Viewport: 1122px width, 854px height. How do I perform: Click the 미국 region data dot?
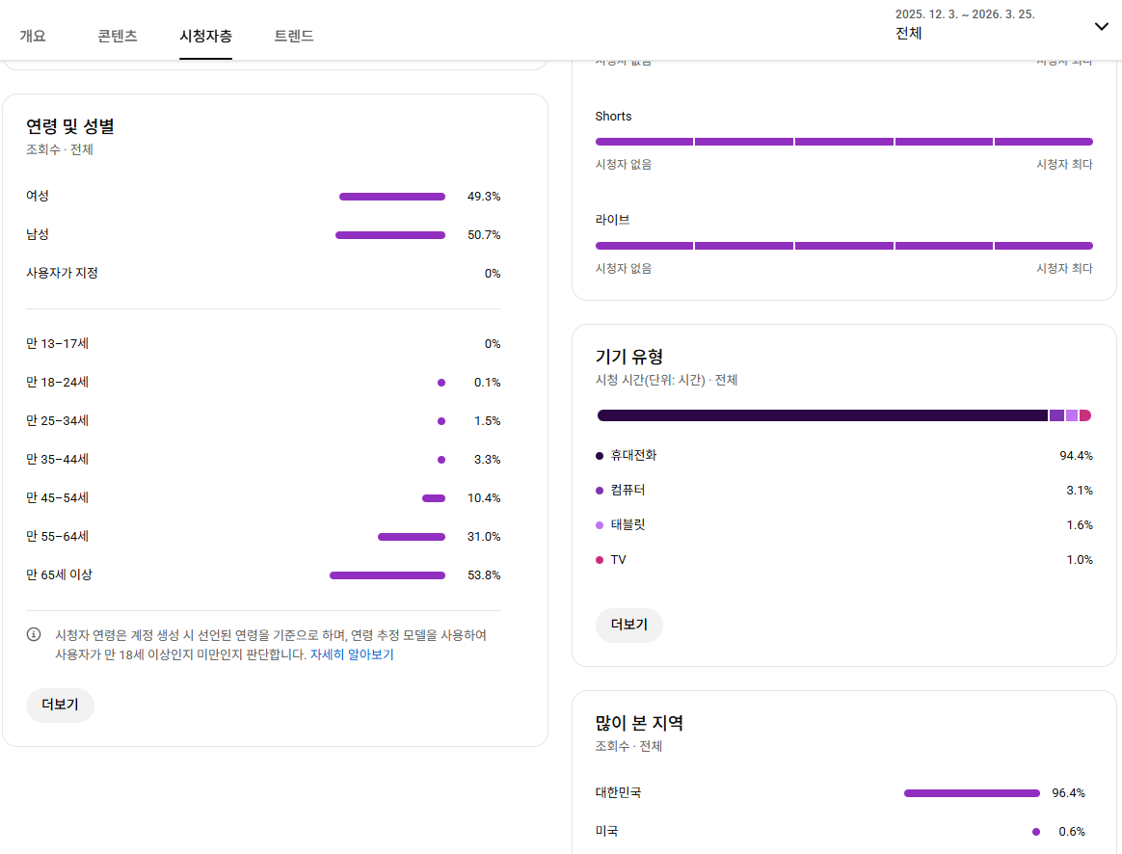point(1036,832)
